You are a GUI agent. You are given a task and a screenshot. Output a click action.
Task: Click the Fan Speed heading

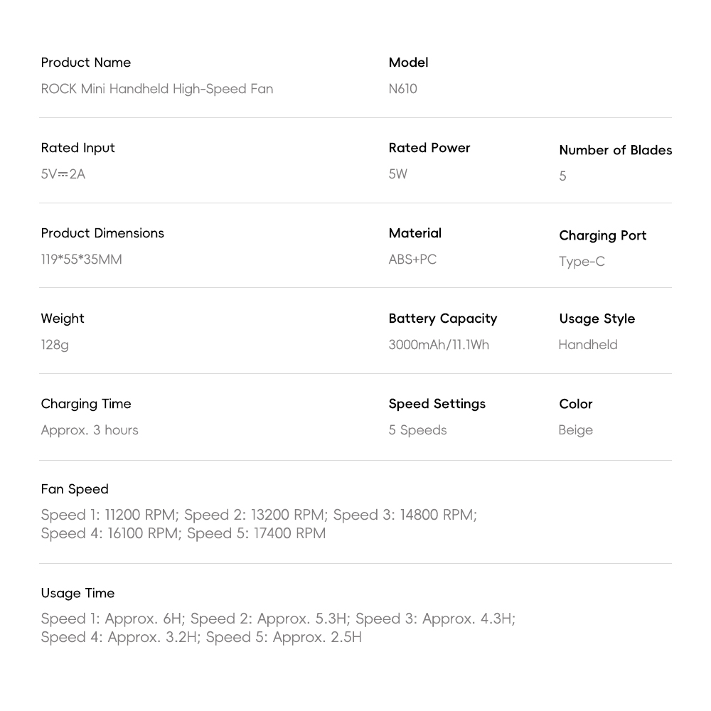tap(75, 489)
